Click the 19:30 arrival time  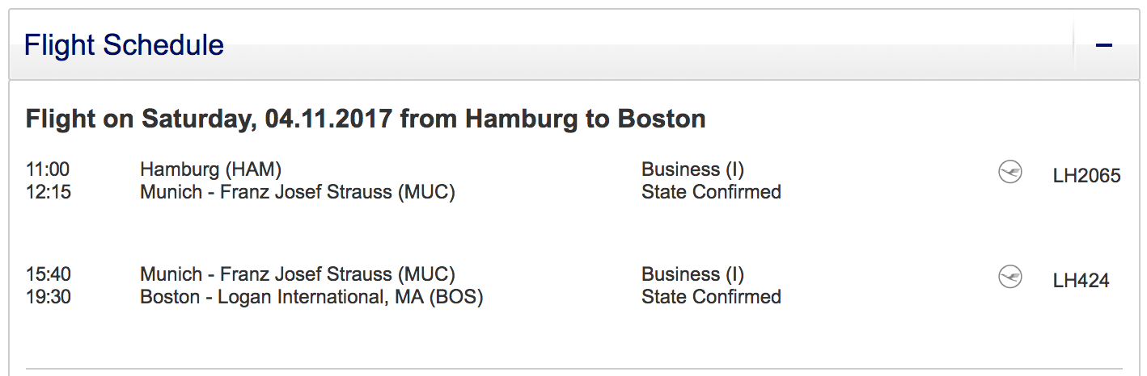click(x=48, y=297)
